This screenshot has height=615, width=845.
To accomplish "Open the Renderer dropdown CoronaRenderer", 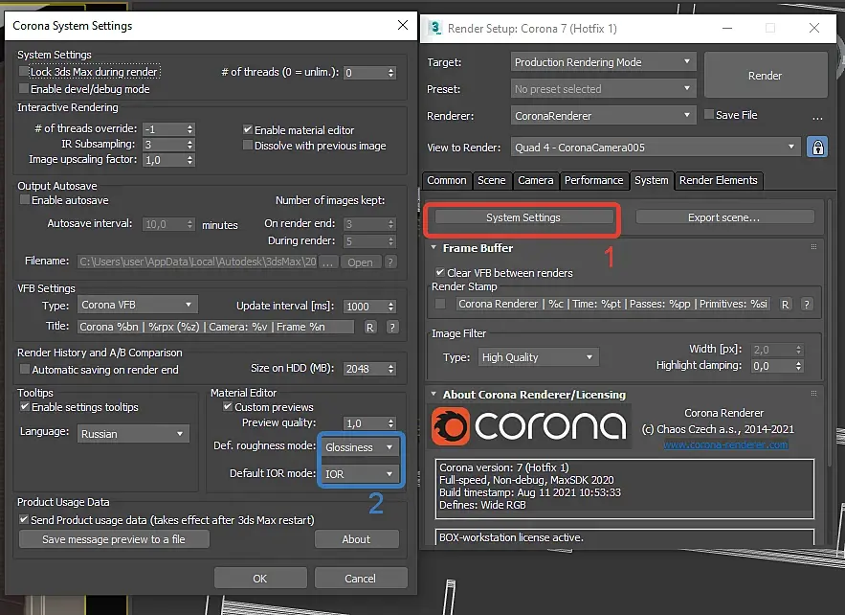I will [x=603, y=116].
